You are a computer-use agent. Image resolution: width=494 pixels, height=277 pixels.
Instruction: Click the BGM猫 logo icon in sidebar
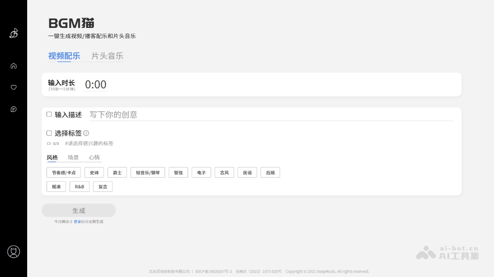pos(14,33)
